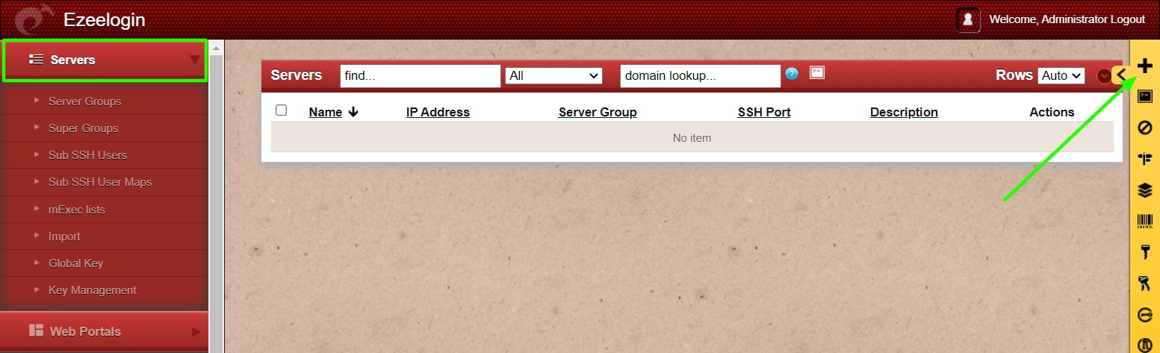Viewport: 1160px width, 353px height.
Task: Click the barcode icon in yellow sidebar
Action: (x=1144, y=222)
